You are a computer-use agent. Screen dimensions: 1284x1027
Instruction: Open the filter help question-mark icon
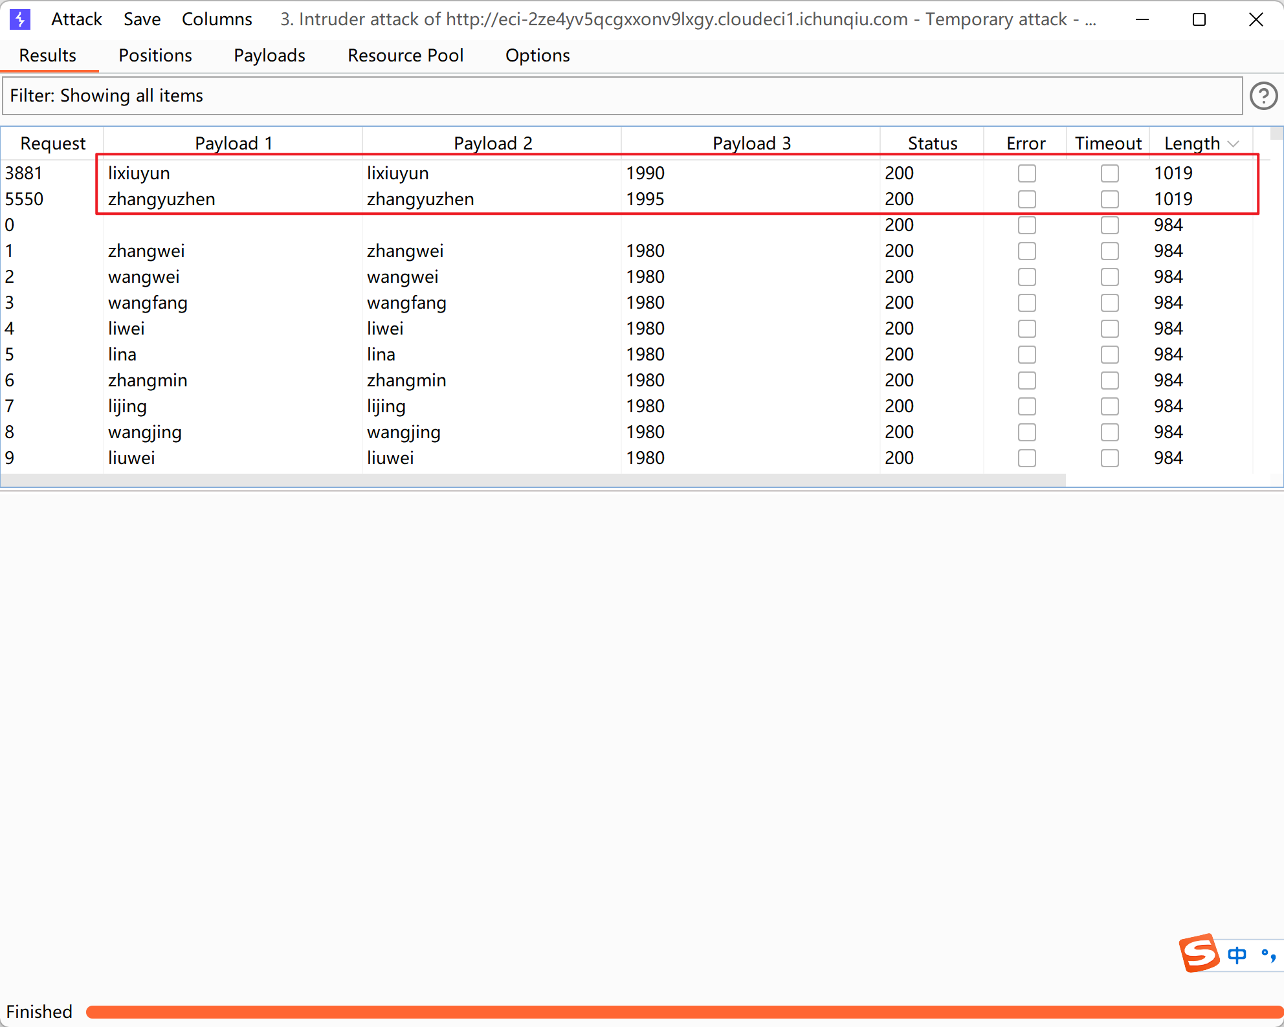click(1263, 96)
